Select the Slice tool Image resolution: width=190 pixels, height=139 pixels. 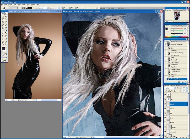click(x=6, y=22)
